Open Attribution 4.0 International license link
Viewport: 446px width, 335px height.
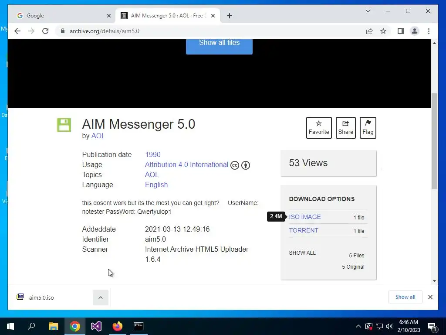point(186,164)
